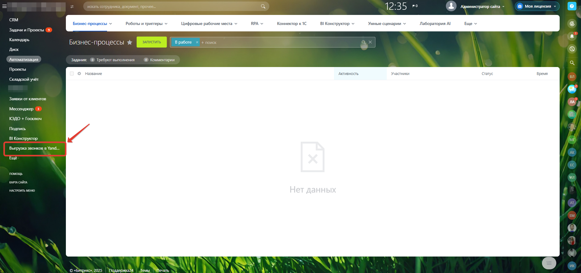Open the notifications bell
The image size is (581, 273).
pyautogui.click(x=572, y=36)
